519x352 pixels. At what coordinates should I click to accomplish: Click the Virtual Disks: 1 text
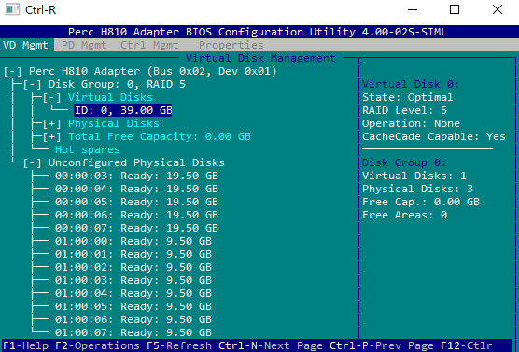click(x=414, y=176)
